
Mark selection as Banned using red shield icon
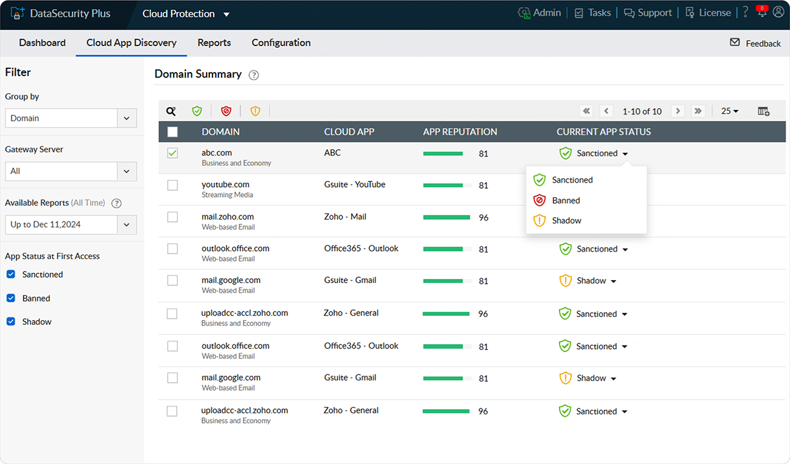[x=226, y=111]
